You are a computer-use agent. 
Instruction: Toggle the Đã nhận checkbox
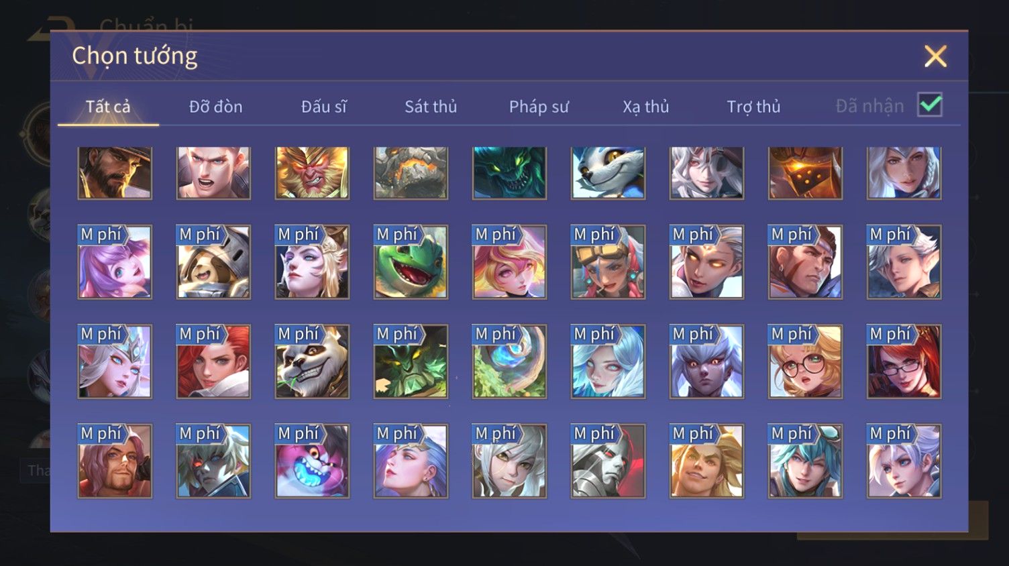coord(930,105)
